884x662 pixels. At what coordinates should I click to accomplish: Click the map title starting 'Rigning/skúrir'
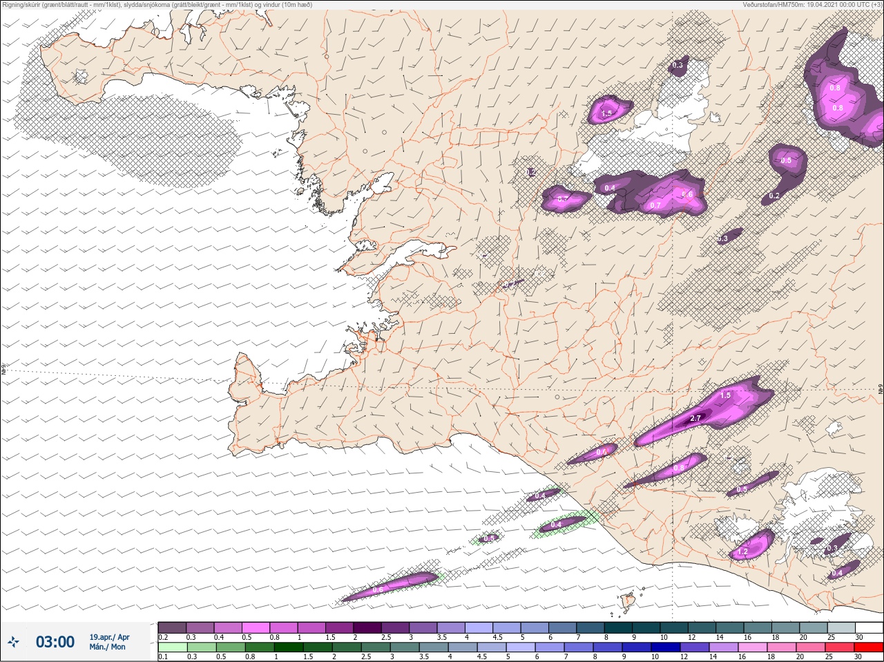[x=156, y=5]
